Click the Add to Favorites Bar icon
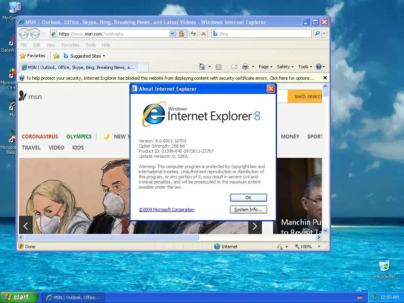 tap(56, 56)
